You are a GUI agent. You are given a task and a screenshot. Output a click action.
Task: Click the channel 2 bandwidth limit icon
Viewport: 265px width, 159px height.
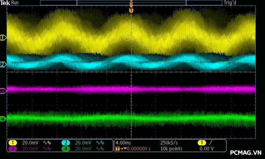pyautogui.click(x=99, y=143)
